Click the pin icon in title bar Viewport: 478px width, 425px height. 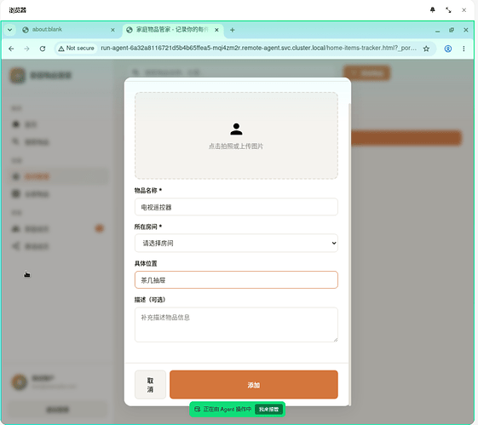[x=433, y=10]
